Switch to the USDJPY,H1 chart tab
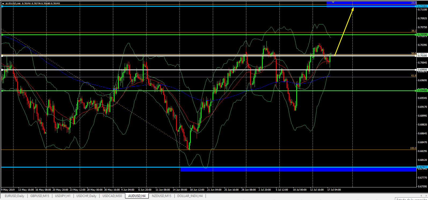428x200 pixels. click(x=63, y=196)
